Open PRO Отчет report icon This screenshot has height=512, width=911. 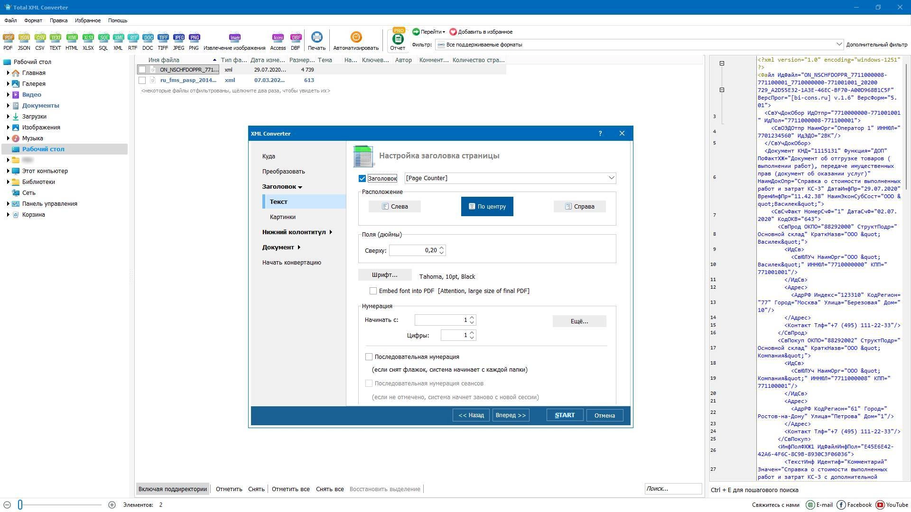click(398, 39)
